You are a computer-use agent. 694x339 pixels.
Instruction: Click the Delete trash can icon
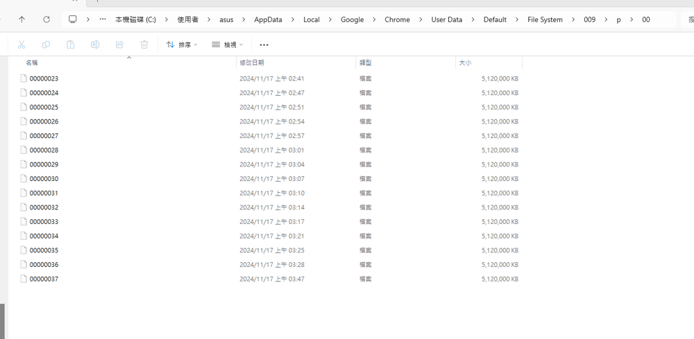144,44
